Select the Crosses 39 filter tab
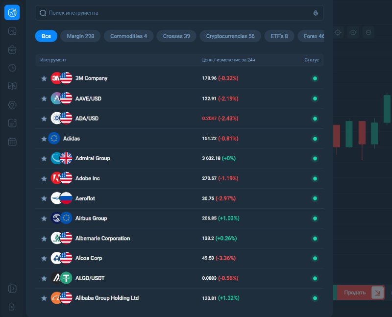 tap(176, 36)
